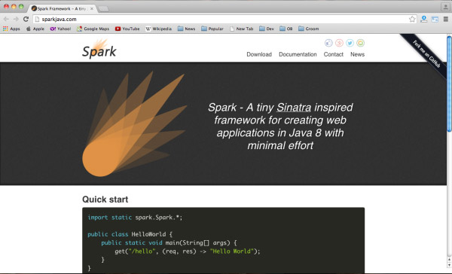Viewport: 452px width, 274px height.
Task: Select the Spark Framework browser tab
Action: click(62, 8)
